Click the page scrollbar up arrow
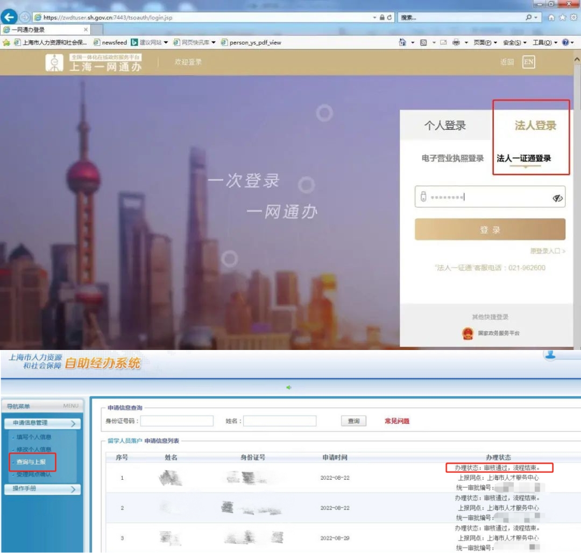 coord(577,59)
